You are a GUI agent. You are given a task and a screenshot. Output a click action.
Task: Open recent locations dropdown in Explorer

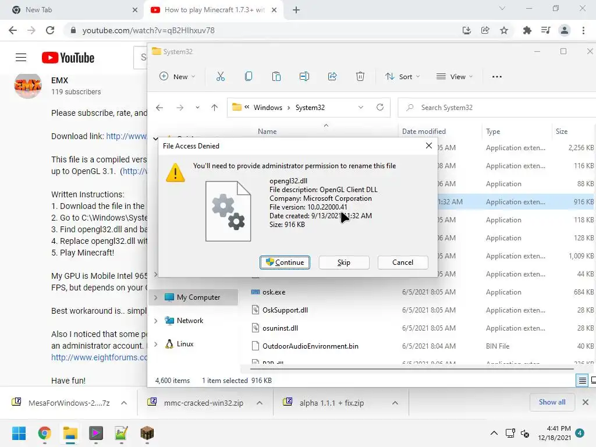click(x=197, y=108)
